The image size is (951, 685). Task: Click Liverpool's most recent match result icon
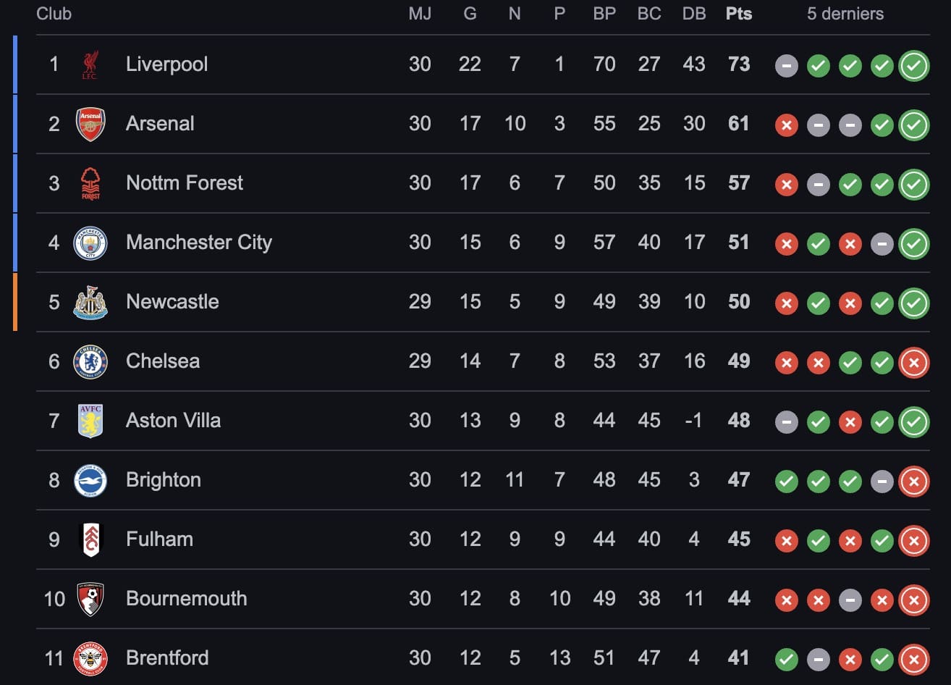coord(913,66)
